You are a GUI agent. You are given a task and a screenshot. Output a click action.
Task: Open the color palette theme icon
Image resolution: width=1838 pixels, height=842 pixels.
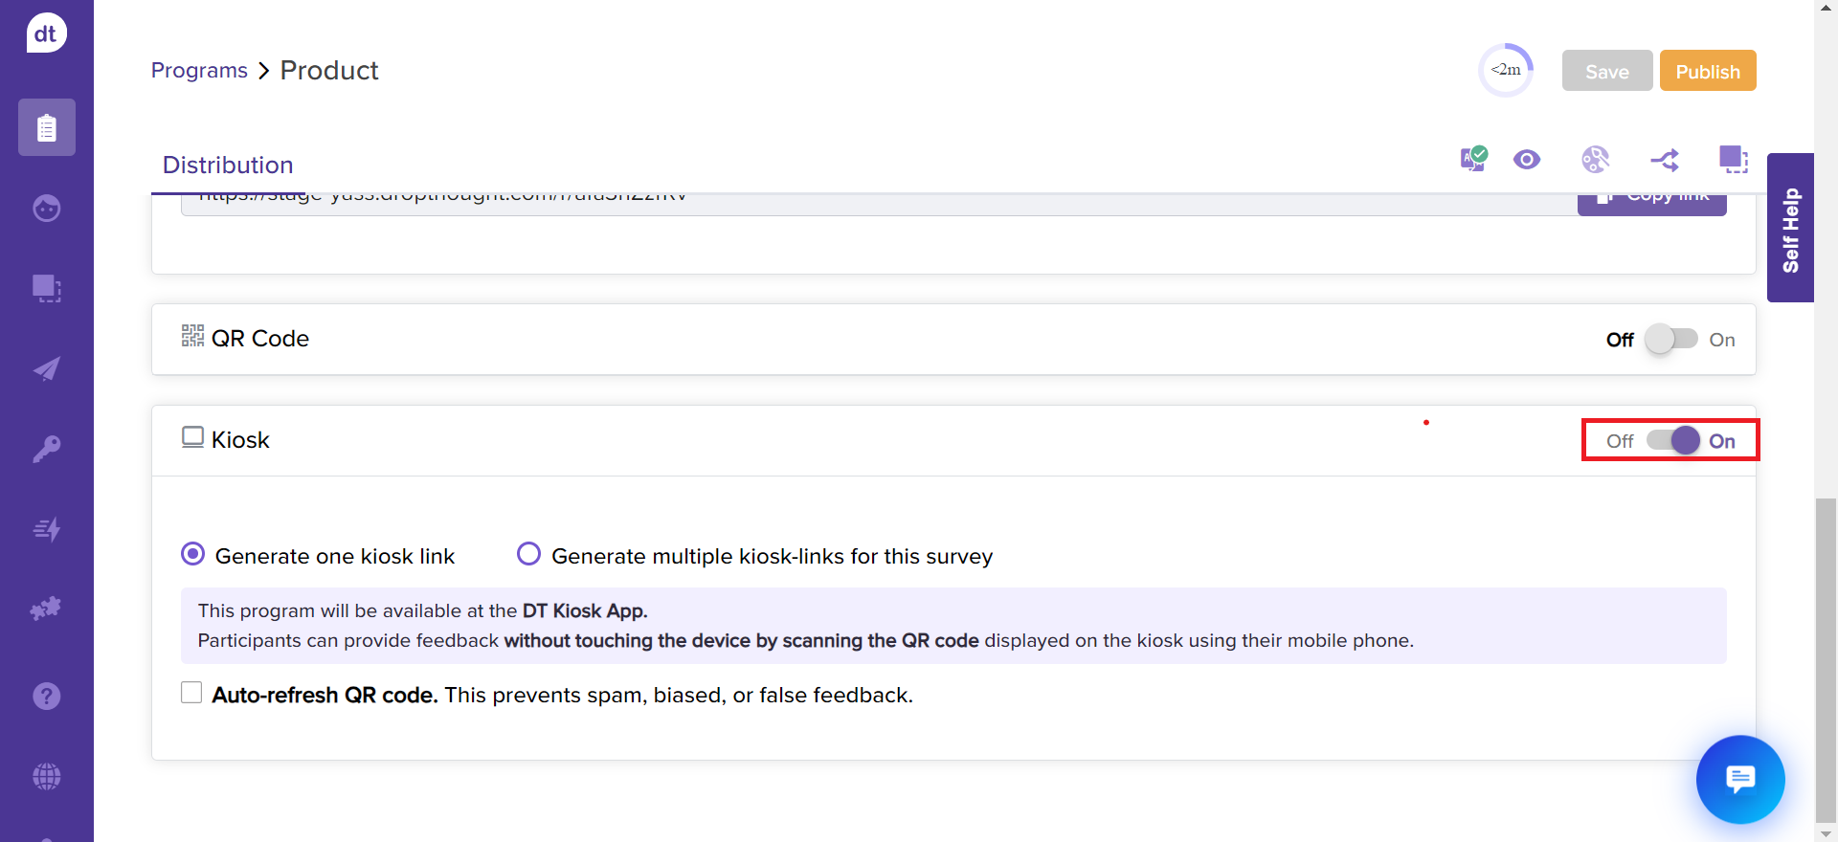pos(1595,160)
